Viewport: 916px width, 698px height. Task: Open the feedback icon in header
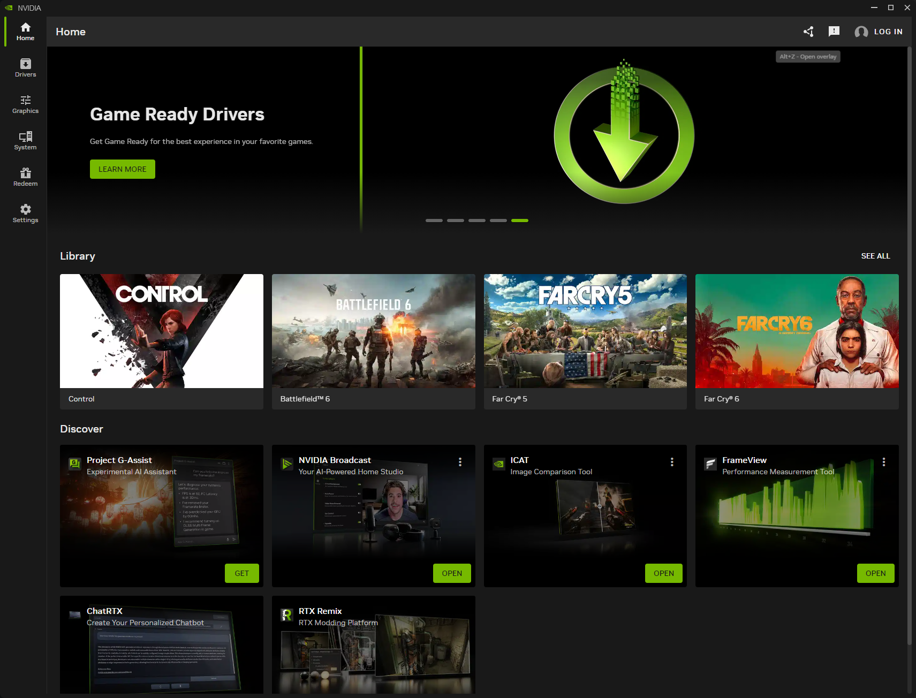tap(834, 32)
